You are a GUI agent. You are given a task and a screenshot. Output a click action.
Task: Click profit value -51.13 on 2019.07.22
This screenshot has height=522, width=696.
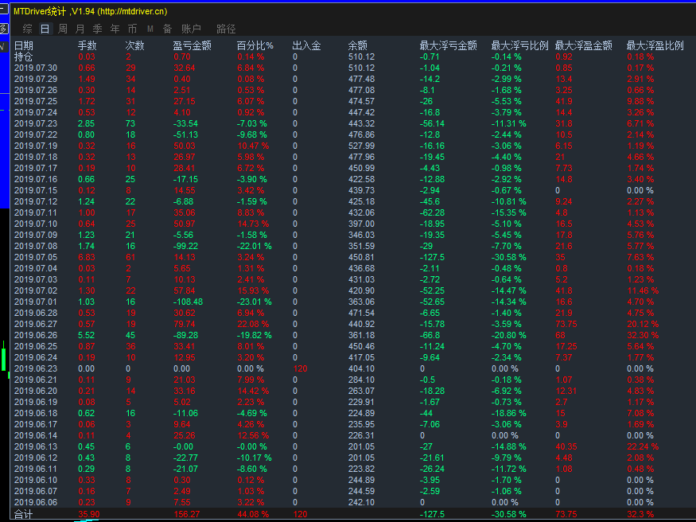click(x=185, y=134)
